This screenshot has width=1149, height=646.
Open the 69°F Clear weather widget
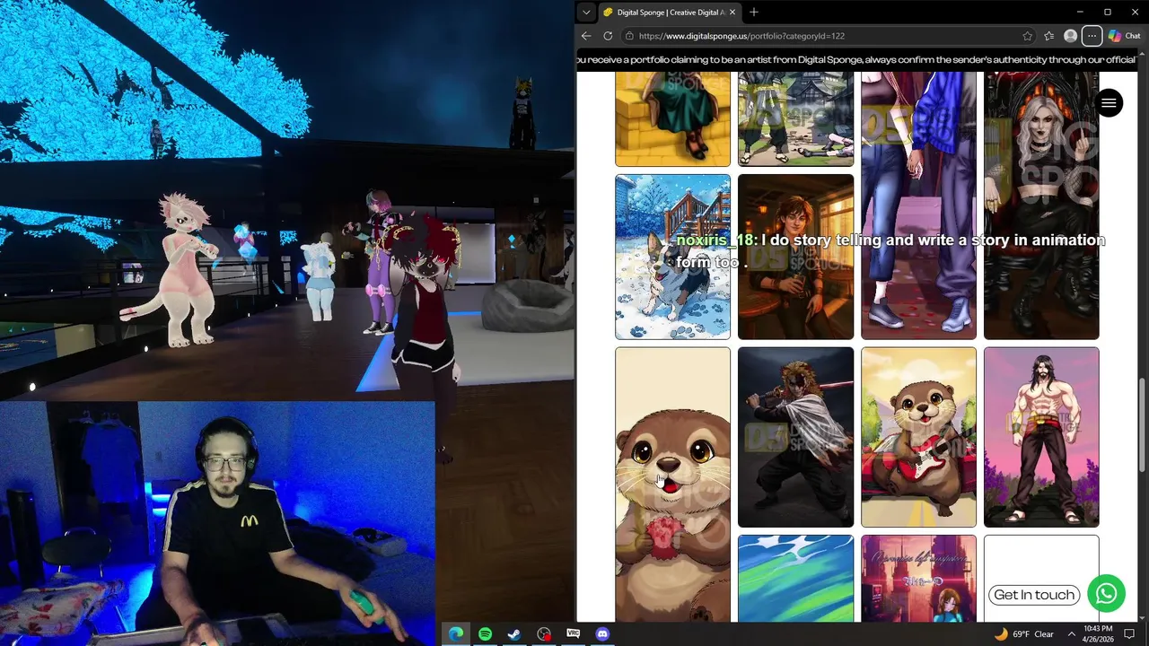(x=1023, y=634)
